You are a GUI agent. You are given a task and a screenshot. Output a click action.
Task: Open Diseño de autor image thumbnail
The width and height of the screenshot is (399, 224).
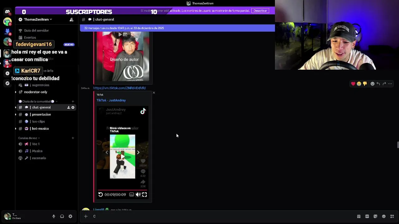(123, 57)
